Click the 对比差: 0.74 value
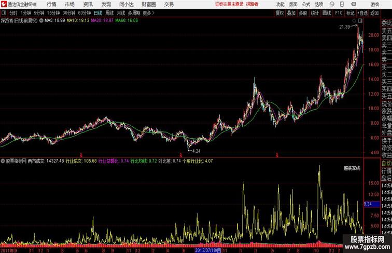The width and height of the screenshot is (392, 253). click(170, 161)
